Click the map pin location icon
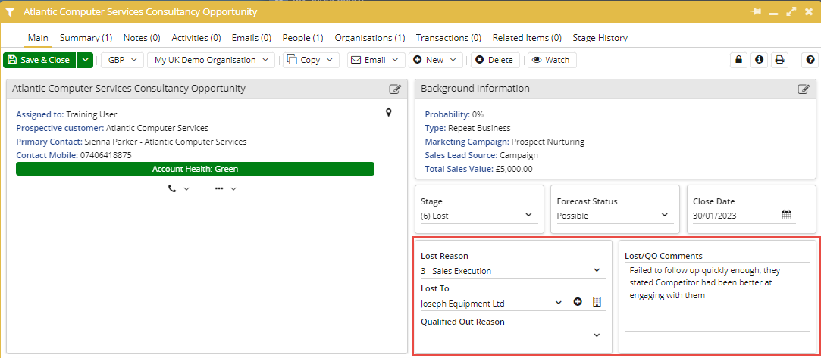This screenshot has height=358, width=821. [389, 114]
